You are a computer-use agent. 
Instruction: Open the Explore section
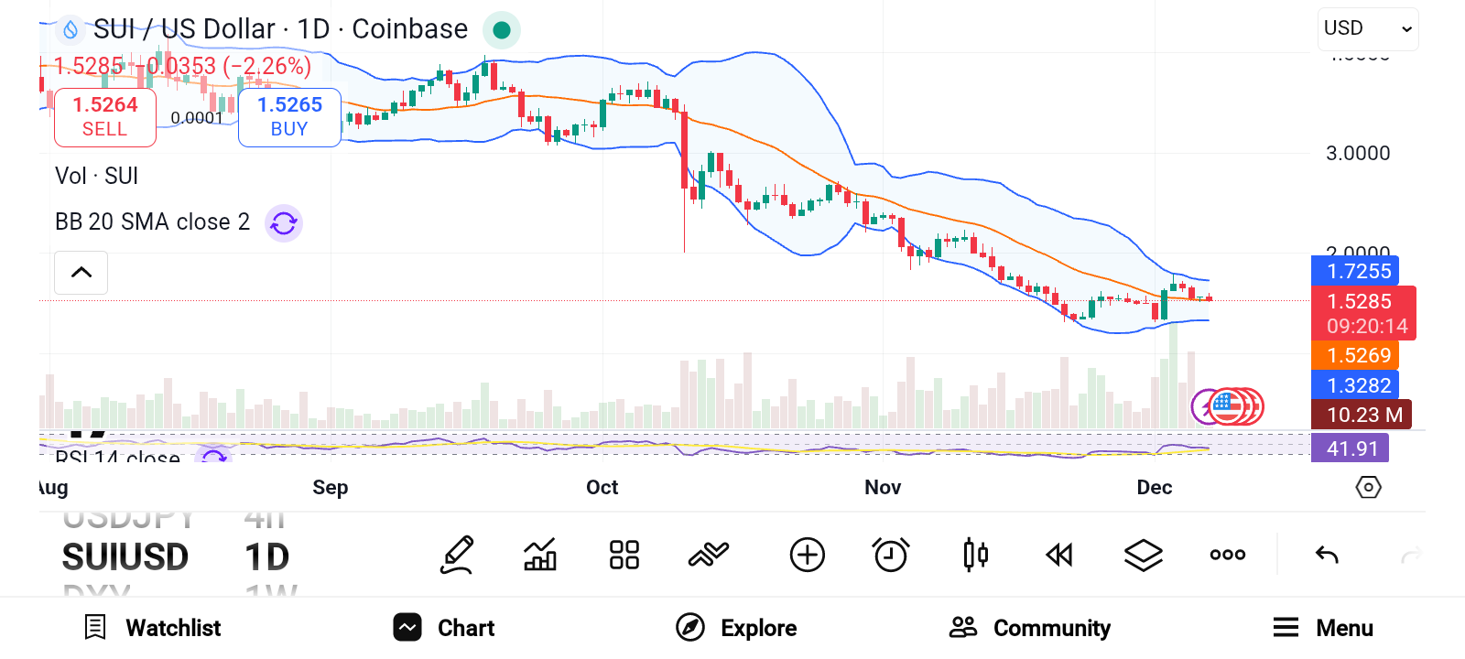tap(736, 628)
